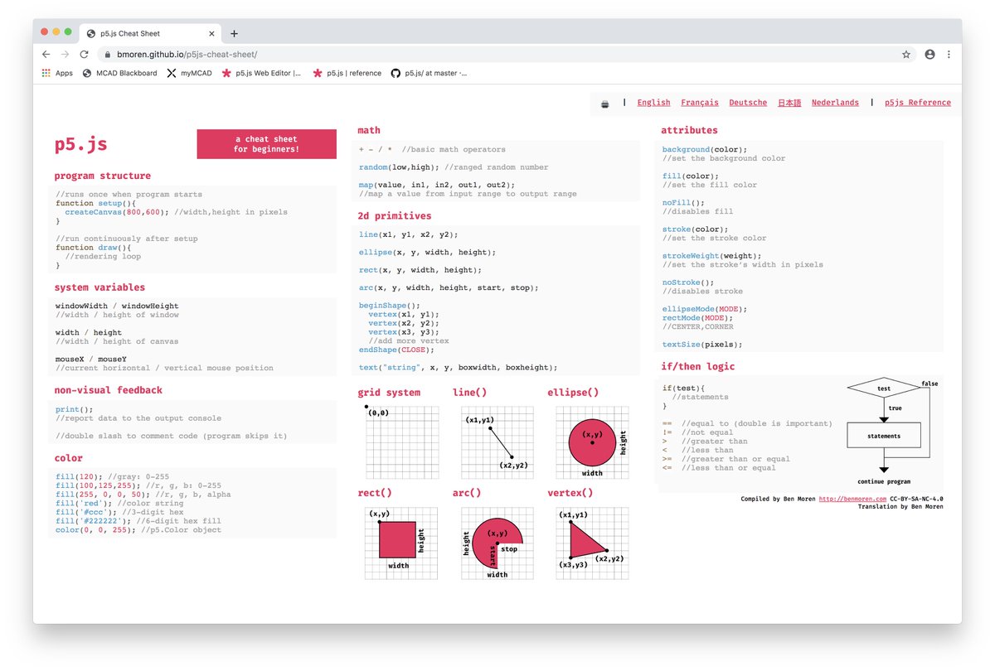This screenshot has height=671, width=995.
Task: Click the arc() diagram
Action: (497, 543)
